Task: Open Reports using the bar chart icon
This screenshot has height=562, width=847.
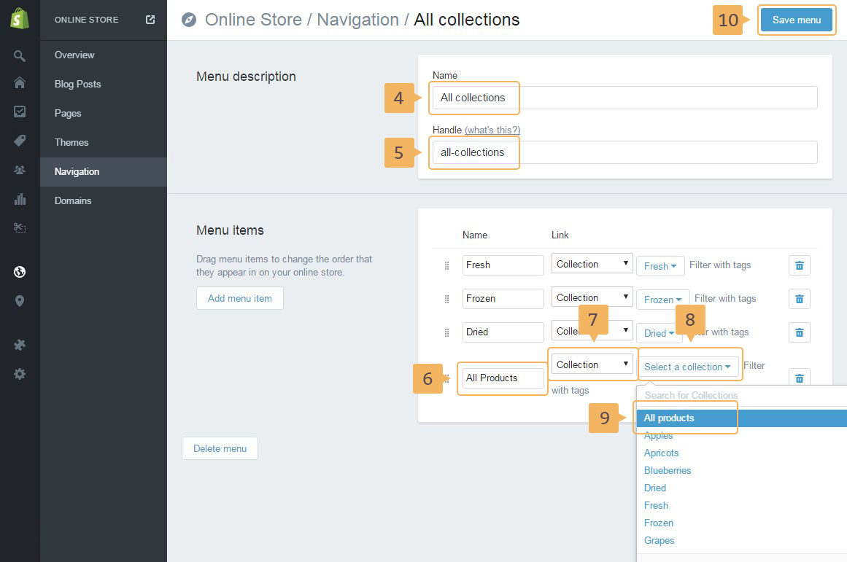Action: (20, 199)
